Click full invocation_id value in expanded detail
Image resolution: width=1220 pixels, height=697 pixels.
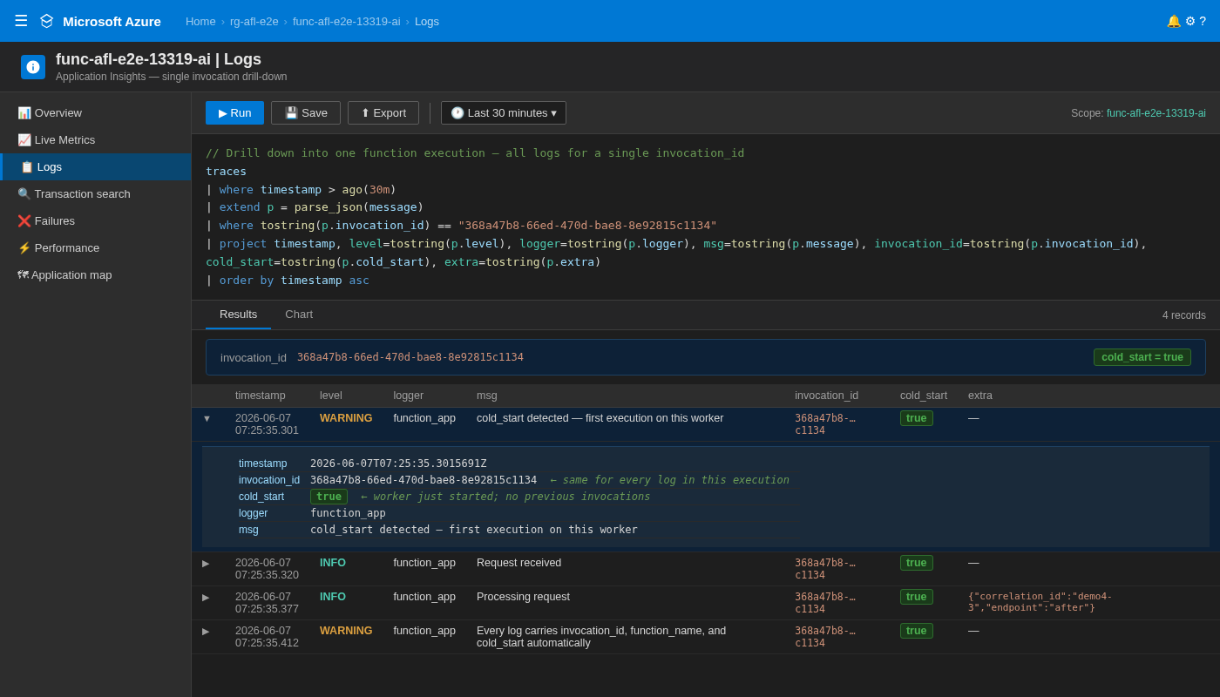[x=424, y=480]
